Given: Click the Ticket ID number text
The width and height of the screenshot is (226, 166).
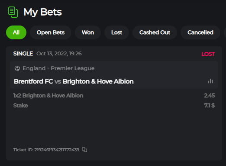Looking at the screenshot, I should point(46,150).
